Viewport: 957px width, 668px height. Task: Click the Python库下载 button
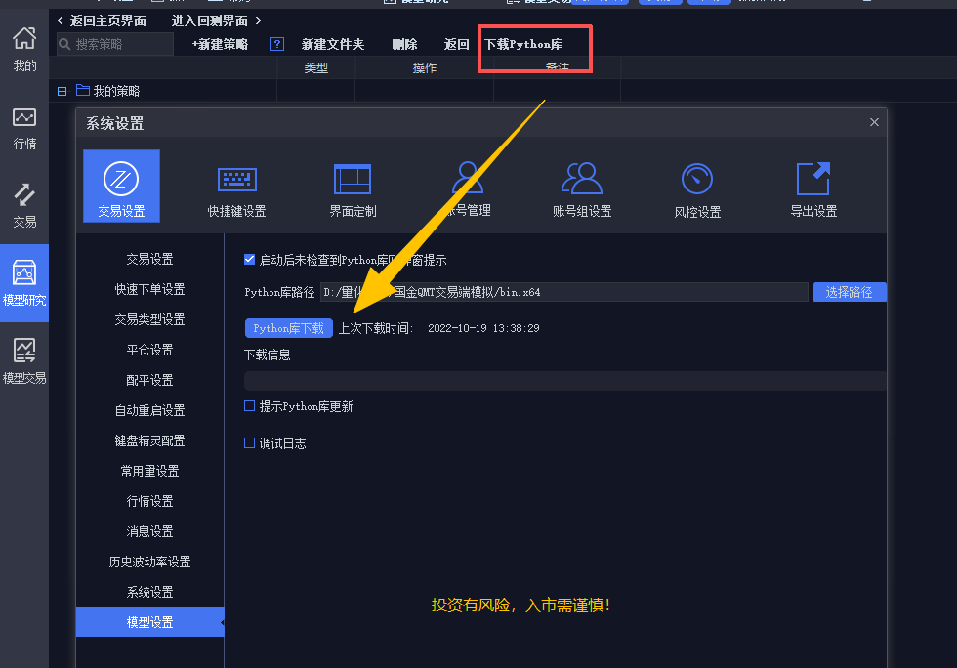click(x=288, y=328)
